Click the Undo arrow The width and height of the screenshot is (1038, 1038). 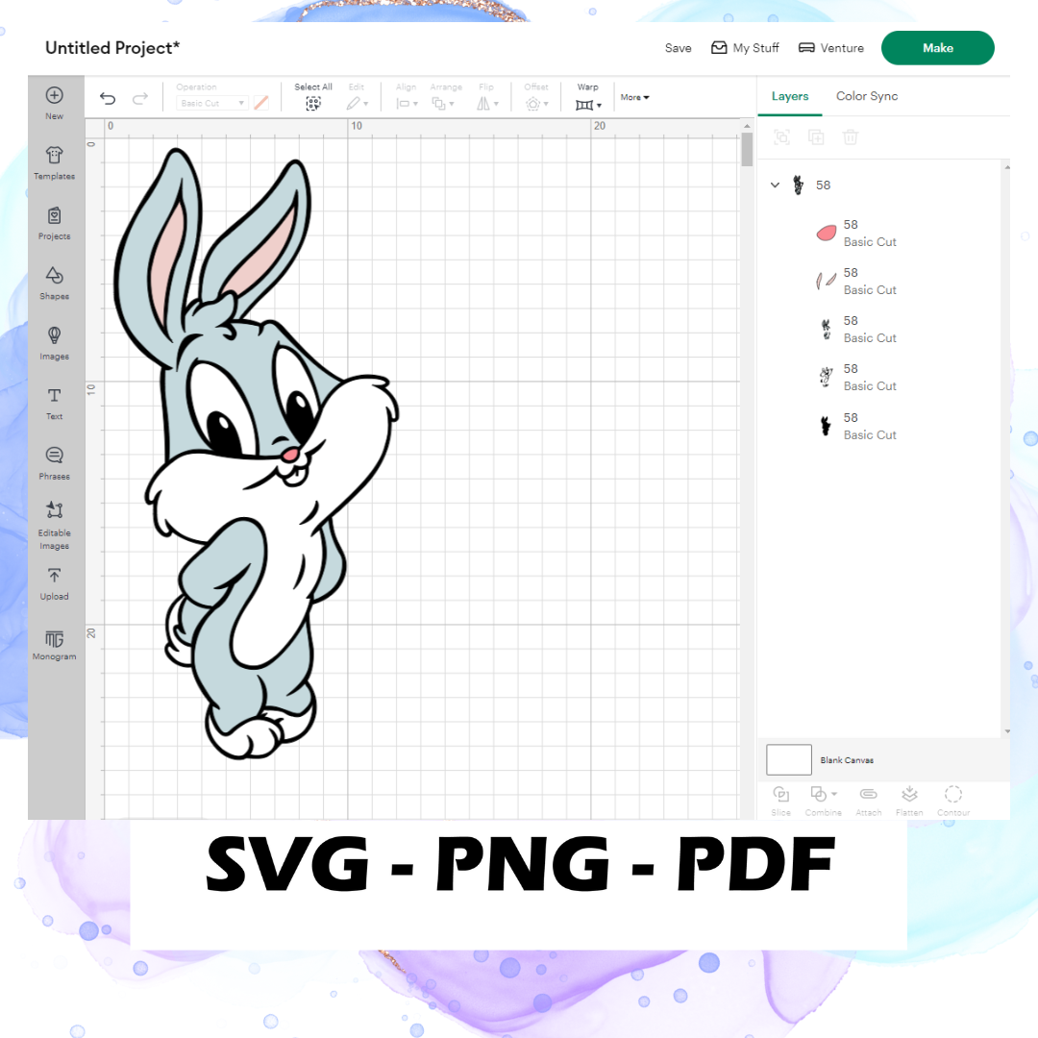[108, 99]
